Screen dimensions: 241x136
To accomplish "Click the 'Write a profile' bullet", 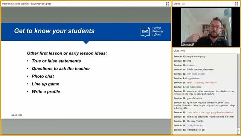I will pyautogui.click(x=46, y=91).
